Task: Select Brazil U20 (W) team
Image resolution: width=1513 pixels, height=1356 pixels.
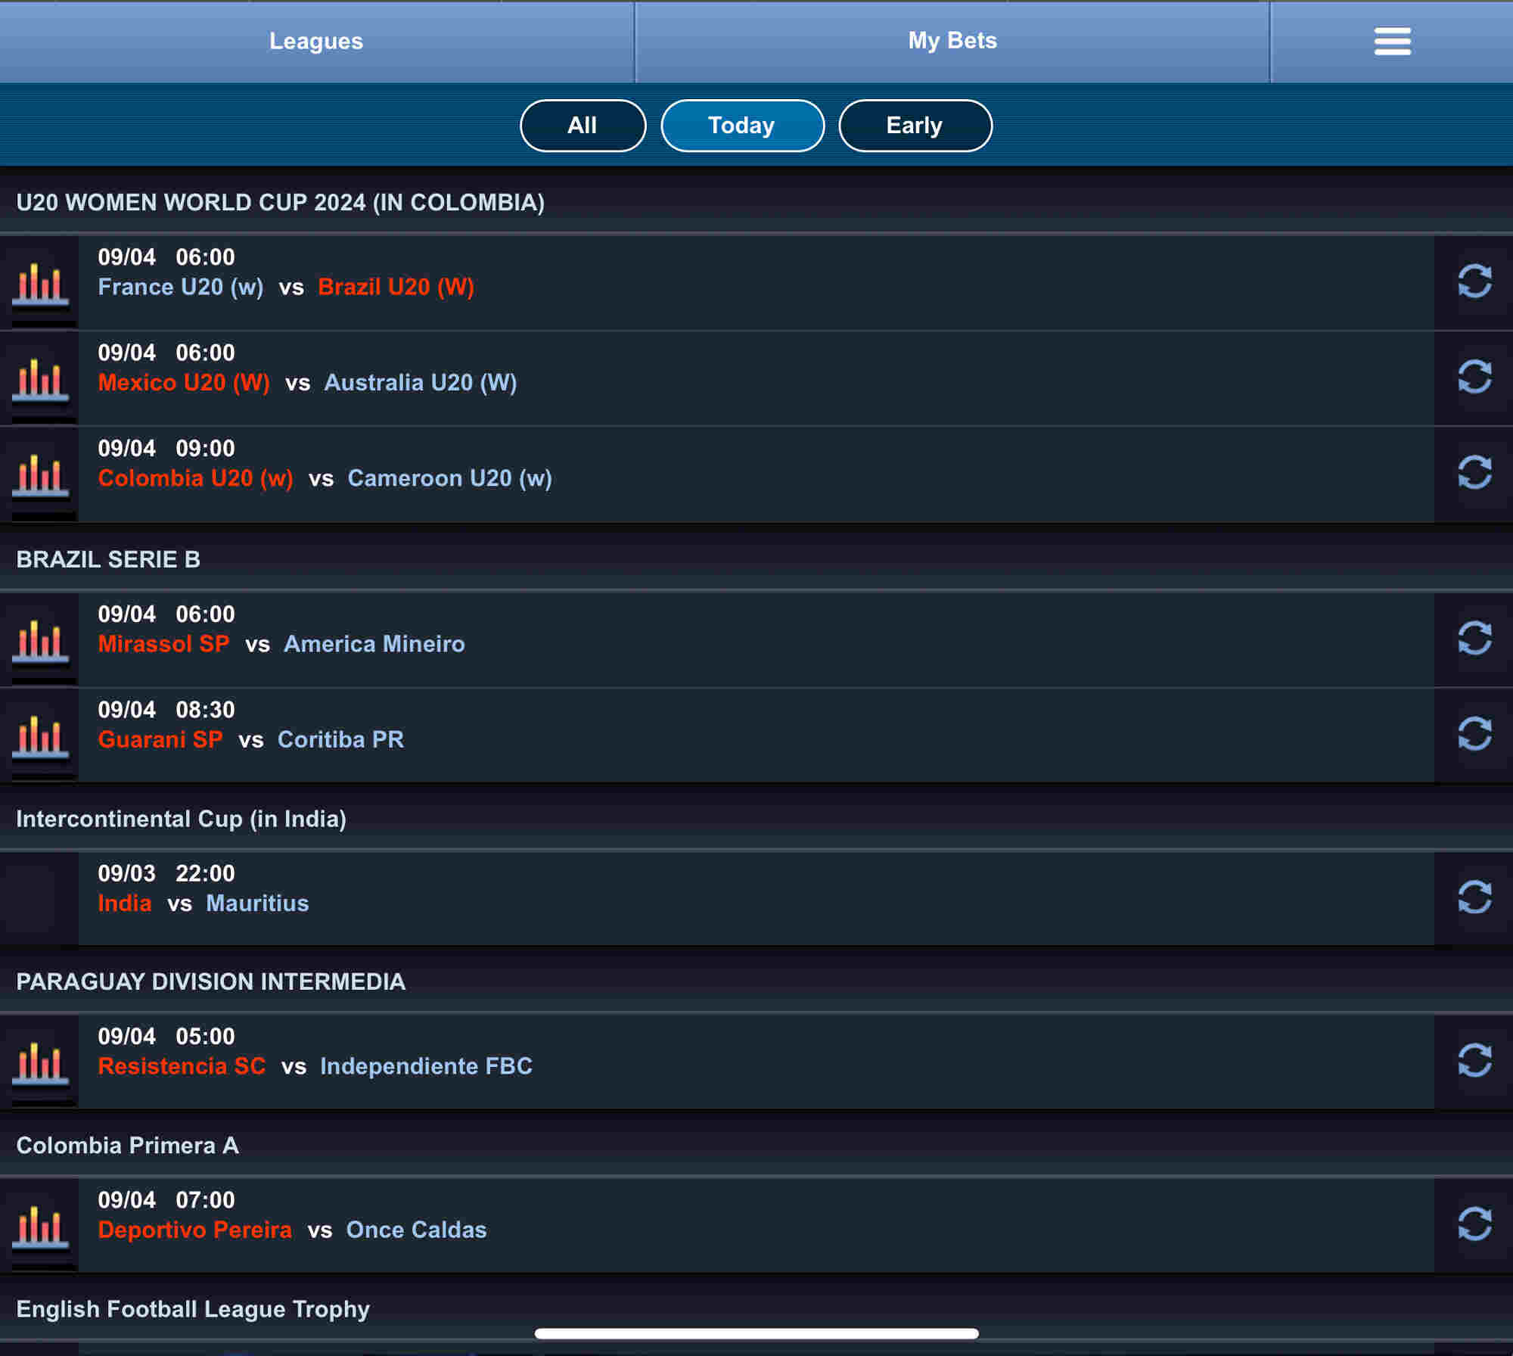Action: click(x=396, y=288)
